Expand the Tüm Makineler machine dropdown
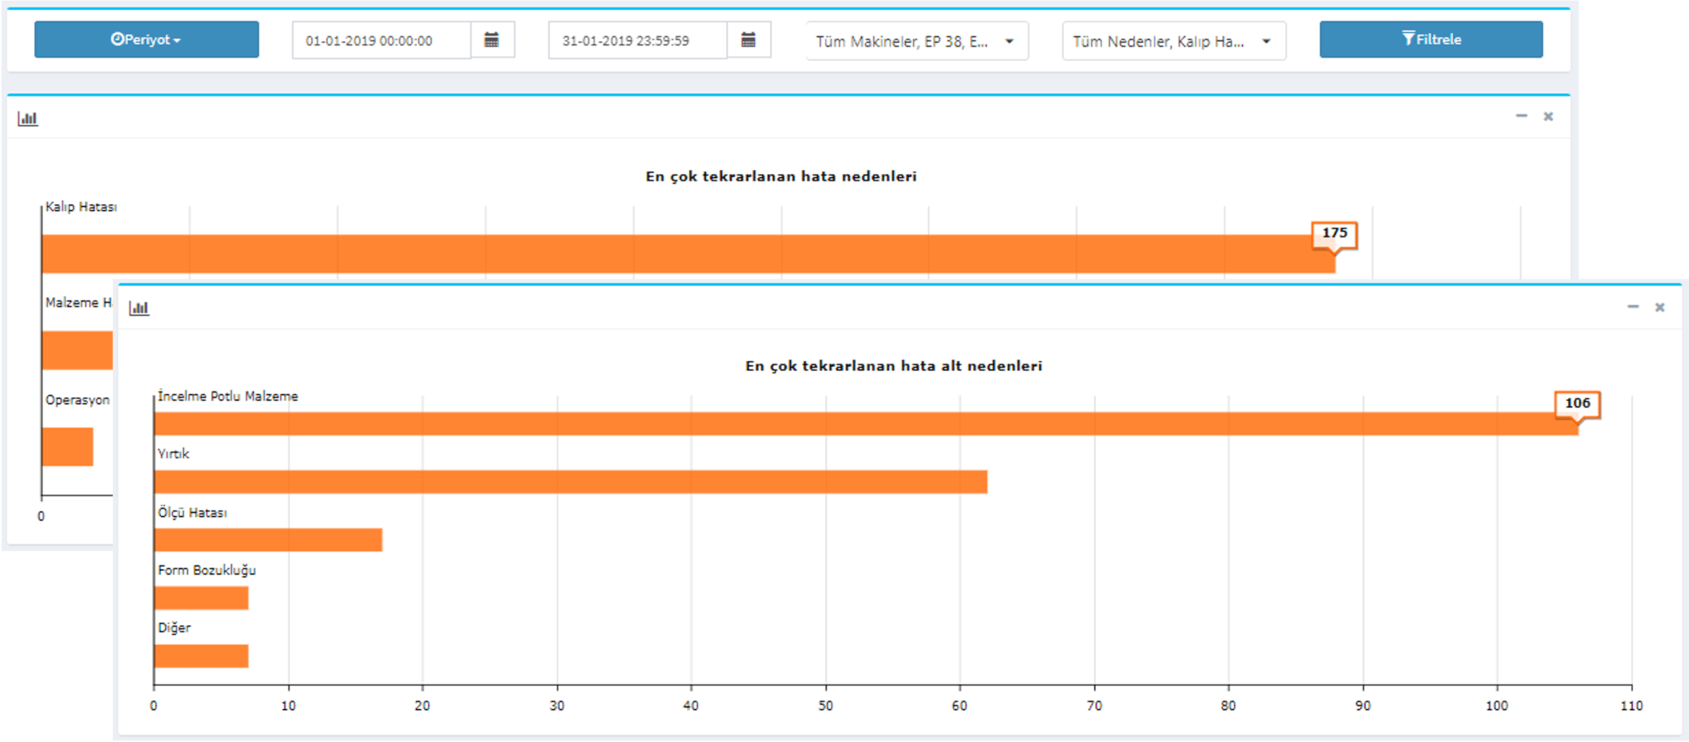This screenshot has width=1689, height=742. [x=917, y=41]
